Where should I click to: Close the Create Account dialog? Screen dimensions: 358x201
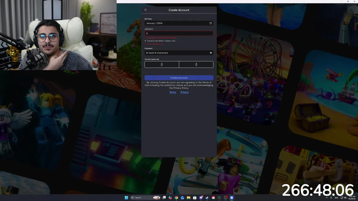click(x=145, y=10)
